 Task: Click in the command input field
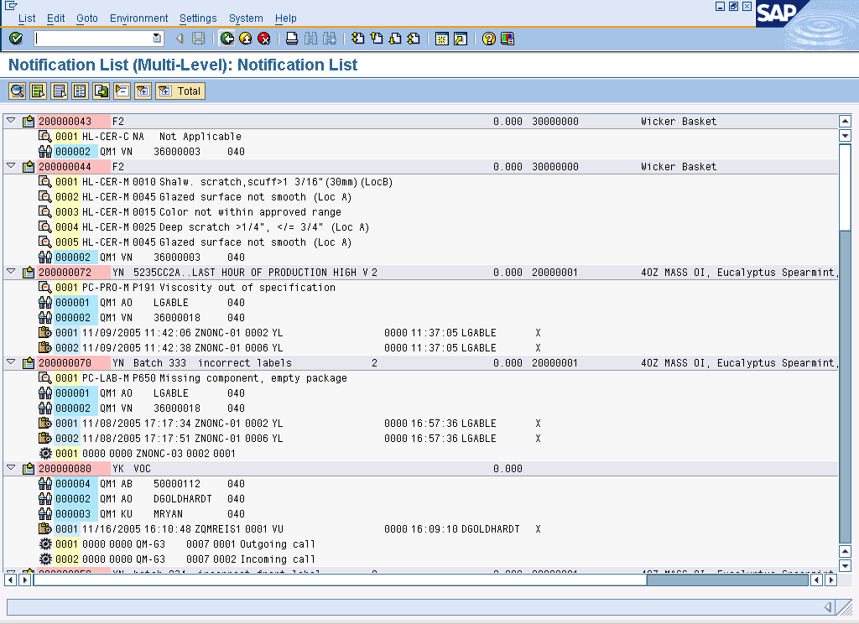click(x=94, y=39)
